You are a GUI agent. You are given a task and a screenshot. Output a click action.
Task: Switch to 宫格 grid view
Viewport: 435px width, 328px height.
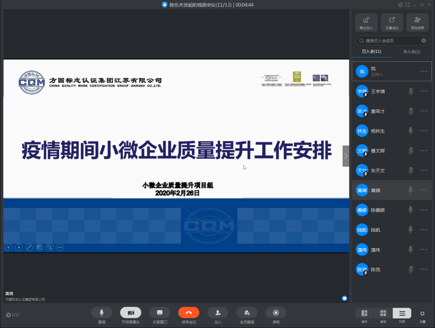point(383,313)
